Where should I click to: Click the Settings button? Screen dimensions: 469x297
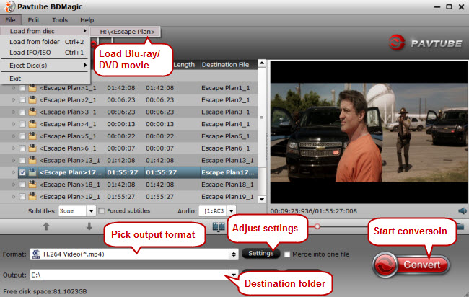(260, 253)
